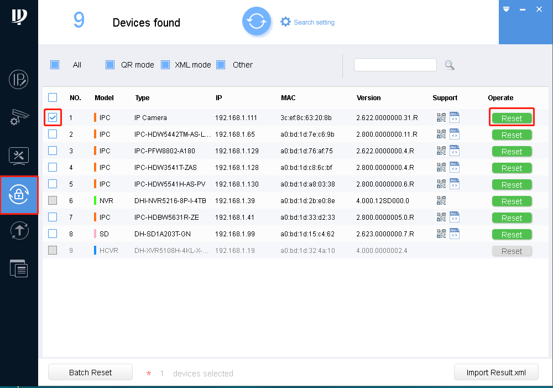Click XML icon for 192.168.1.65 row
This screenshot has height=388, width=553.
pos(455,134)
